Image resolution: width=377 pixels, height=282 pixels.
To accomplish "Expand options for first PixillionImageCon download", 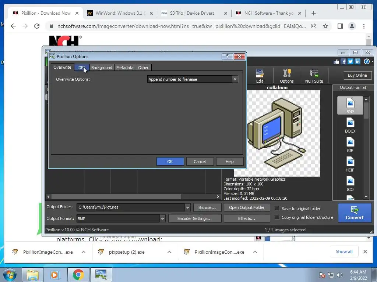I will coord(84,252).
